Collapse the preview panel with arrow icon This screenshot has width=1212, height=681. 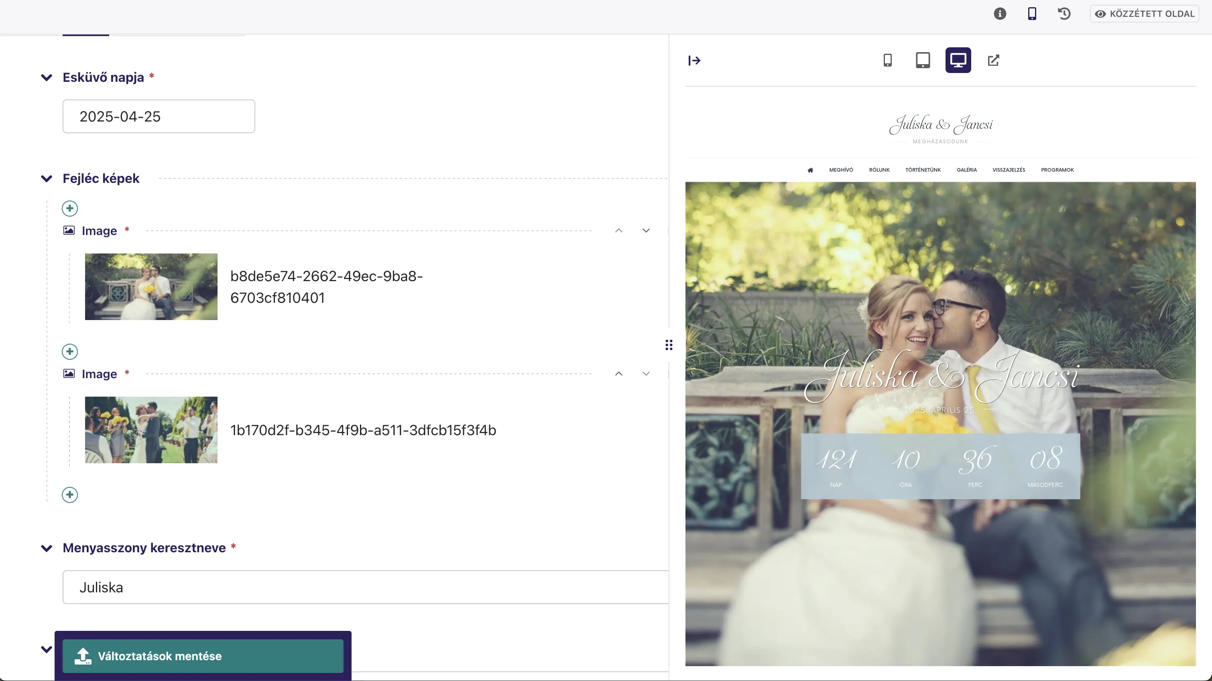(x=694, y=60)
